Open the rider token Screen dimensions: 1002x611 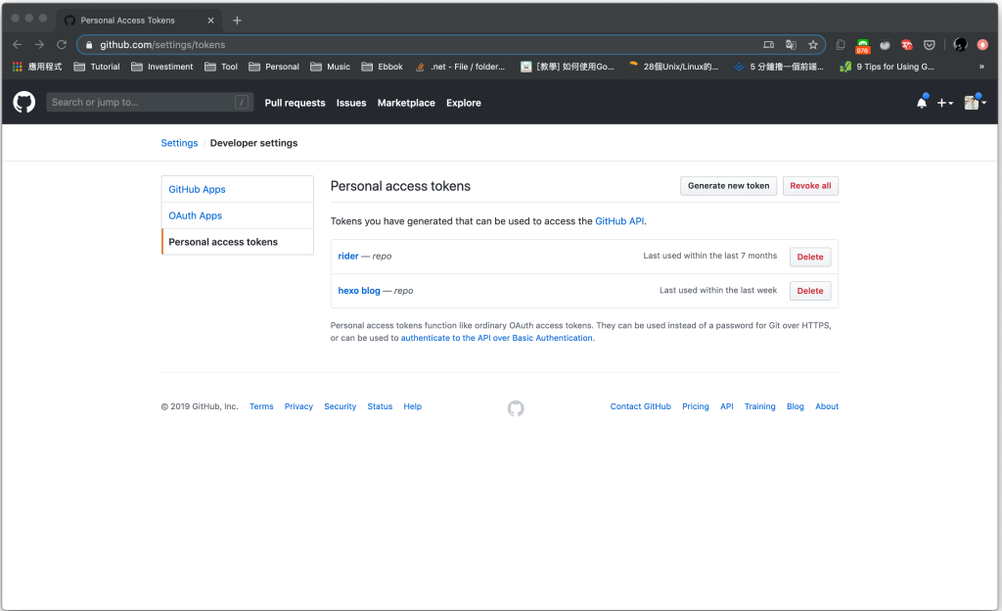(x=347, y=256)
